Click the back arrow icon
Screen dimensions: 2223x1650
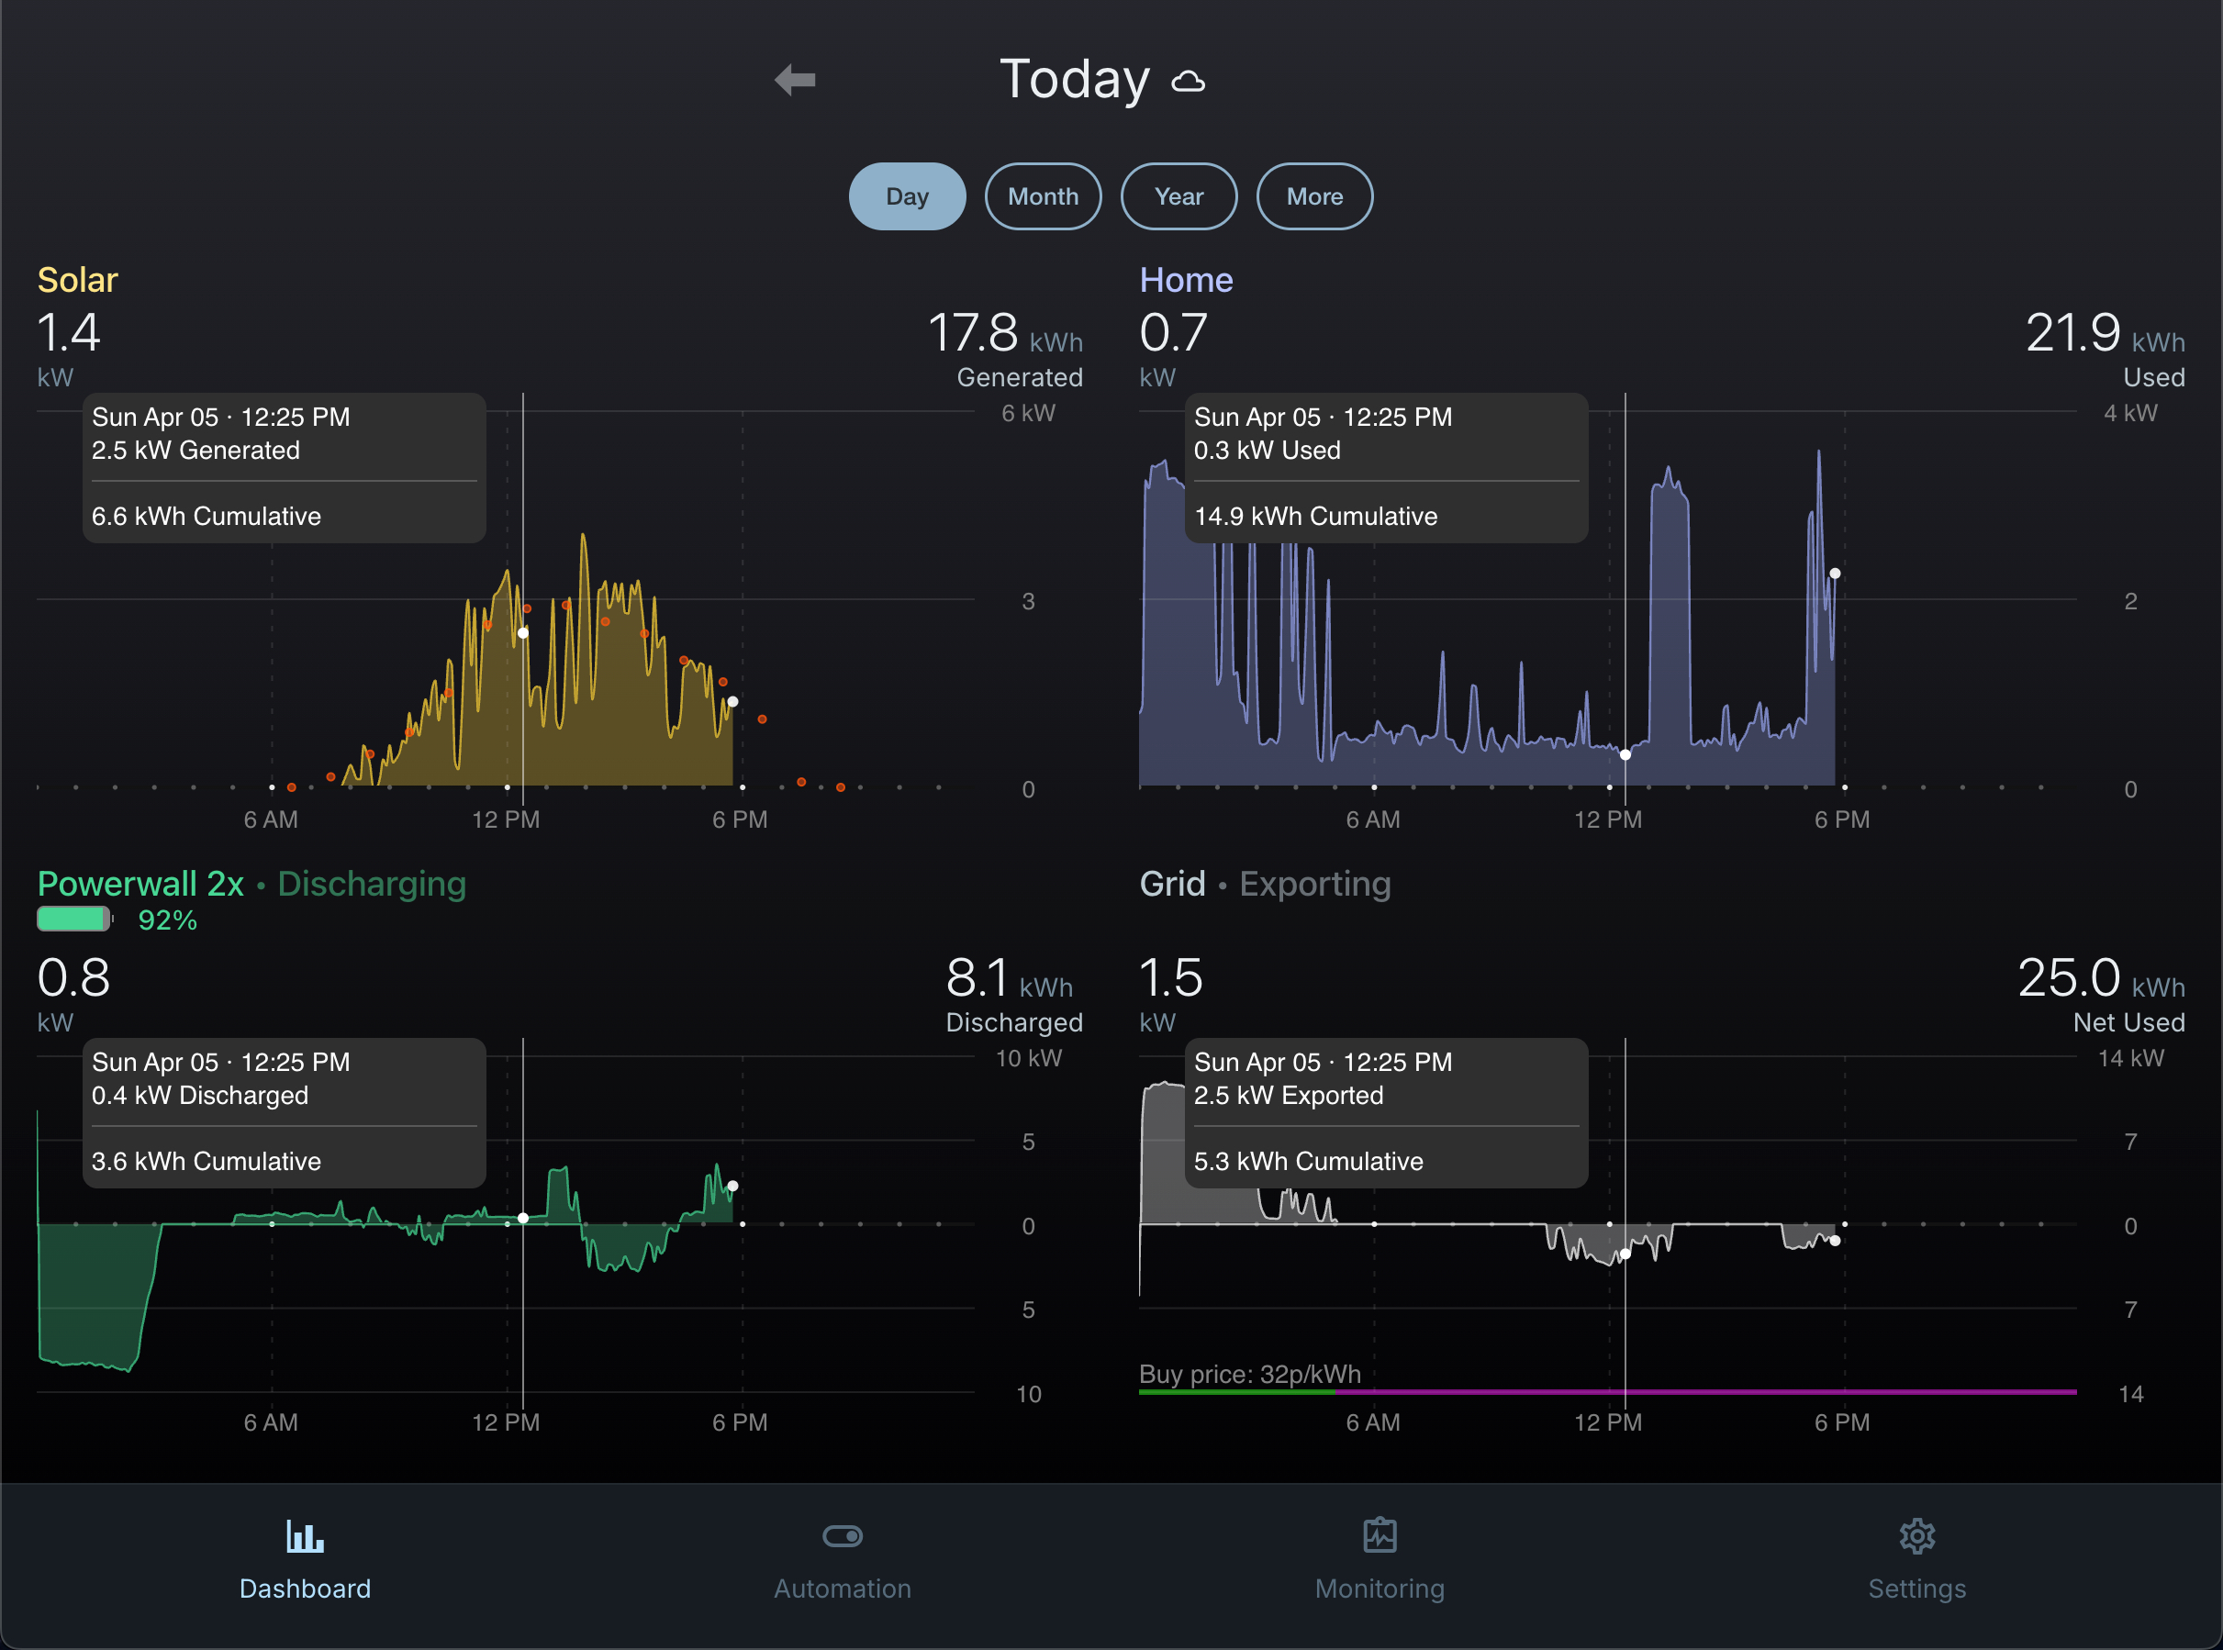point(795,80)
